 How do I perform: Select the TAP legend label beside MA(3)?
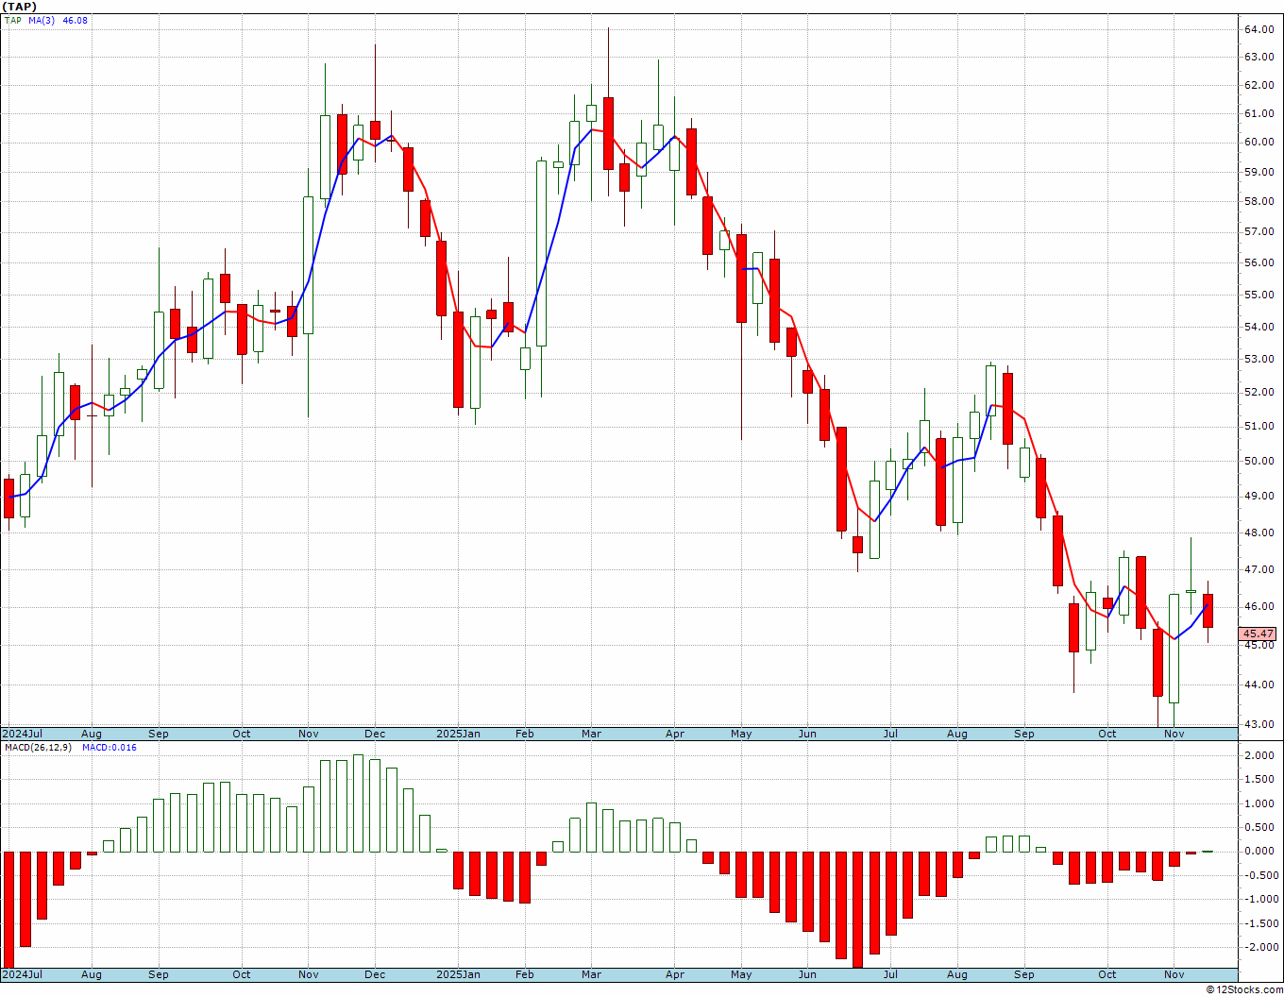coord(12,20)
